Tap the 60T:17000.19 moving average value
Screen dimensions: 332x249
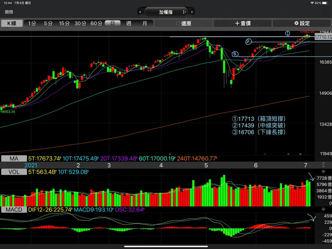(157, 158)
